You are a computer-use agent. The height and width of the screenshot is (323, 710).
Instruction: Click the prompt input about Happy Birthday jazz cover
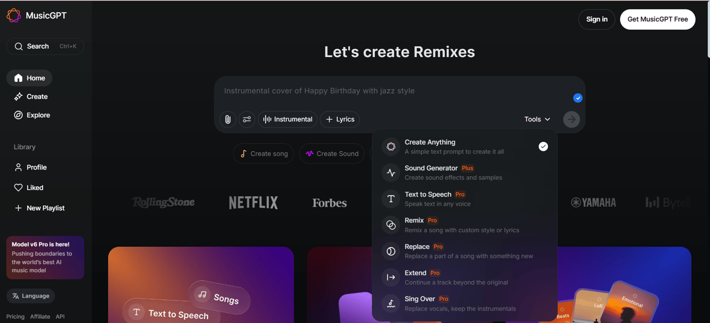click(364, 90)
